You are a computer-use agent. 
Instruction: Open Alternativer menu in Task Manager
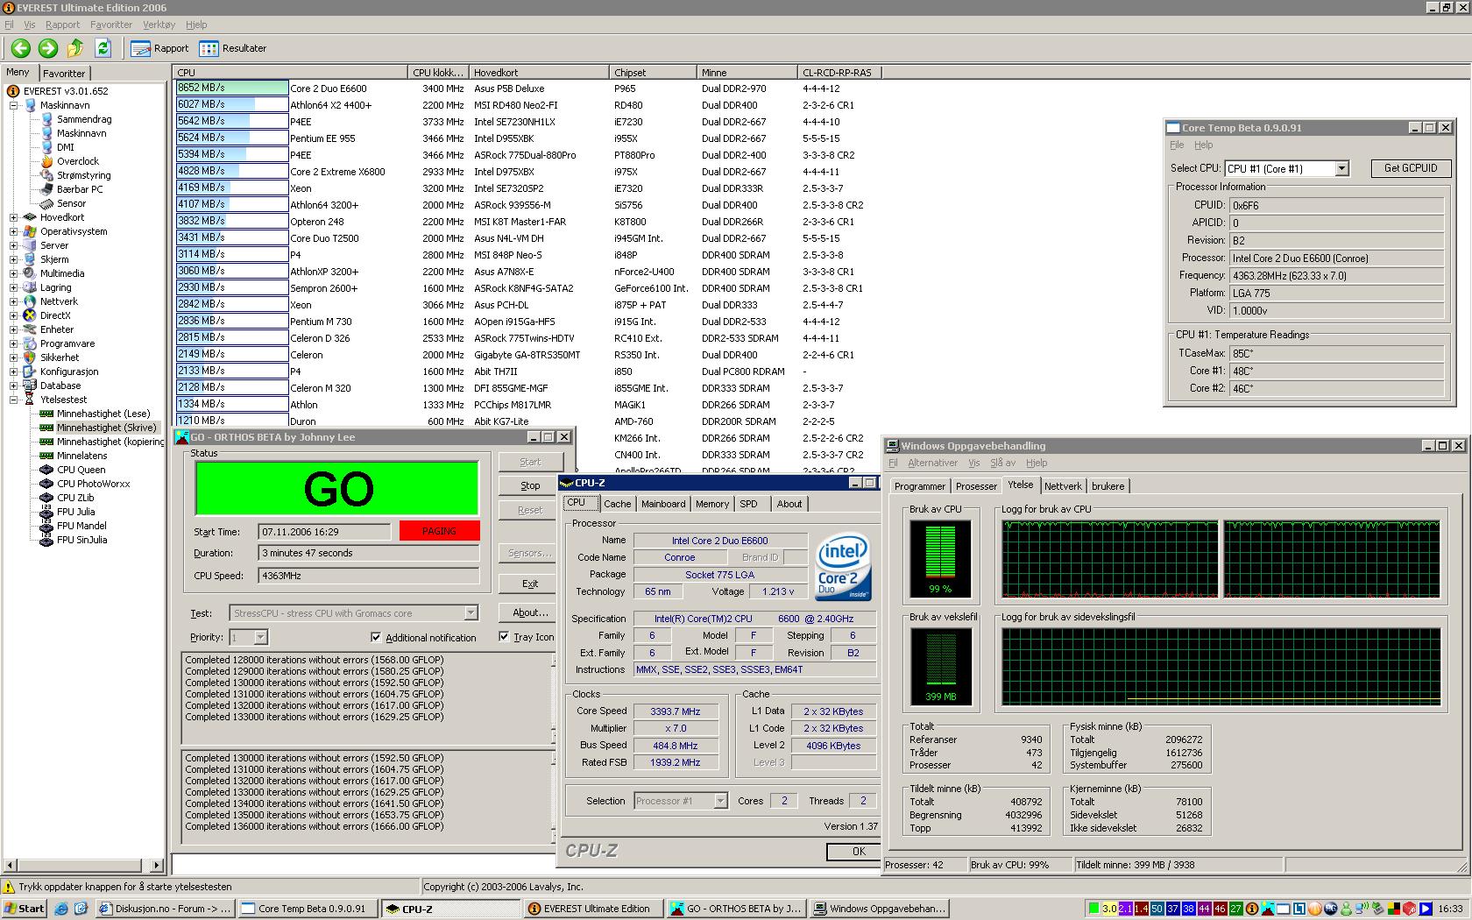(932, 463)
